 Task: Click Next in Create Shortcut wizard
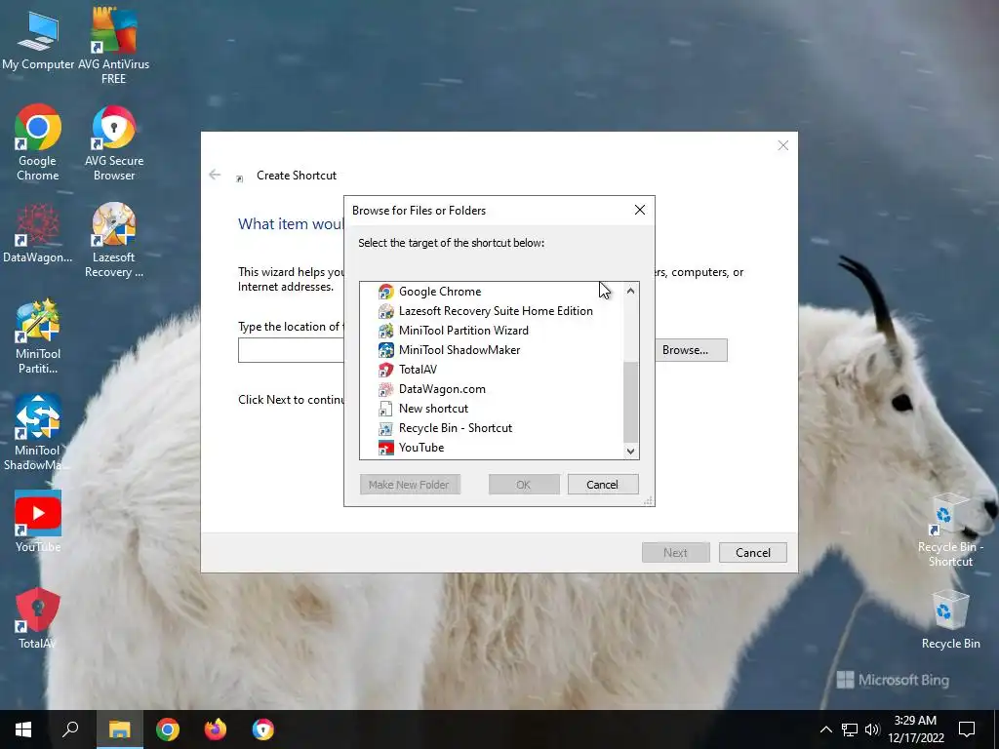675,553
